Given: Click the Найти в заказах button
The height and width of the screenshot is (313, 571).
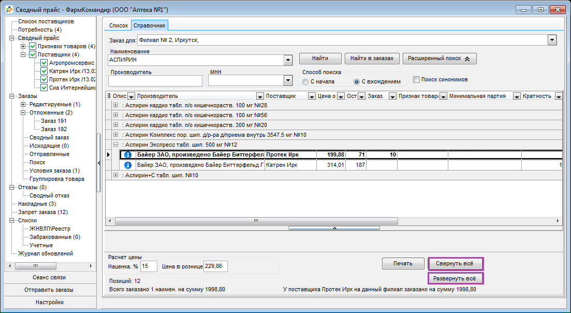Looking at the screenshot, I should [x=372, y=59].
